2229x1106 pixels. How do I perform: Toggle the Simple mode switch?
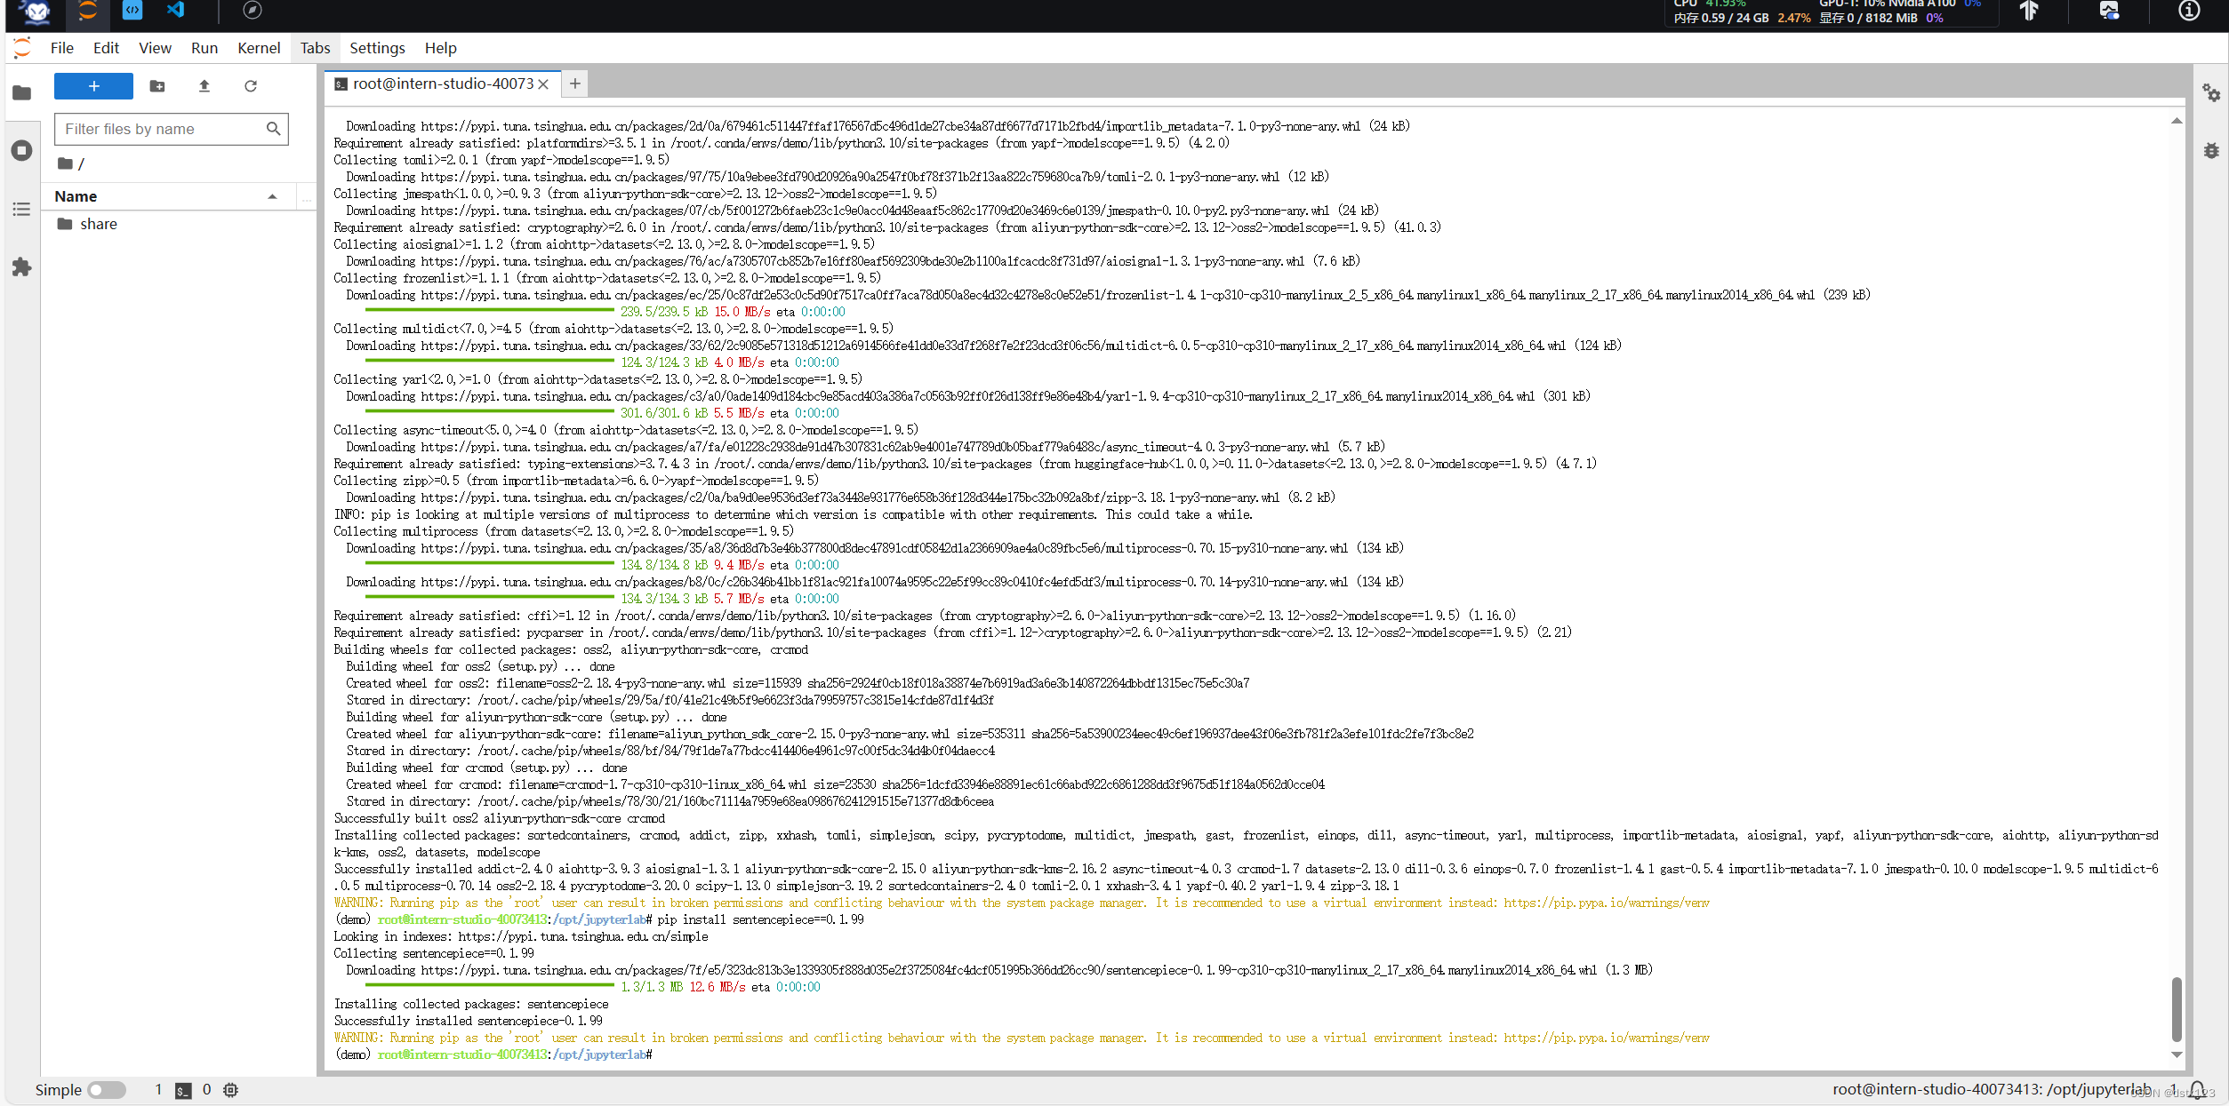107,1090
